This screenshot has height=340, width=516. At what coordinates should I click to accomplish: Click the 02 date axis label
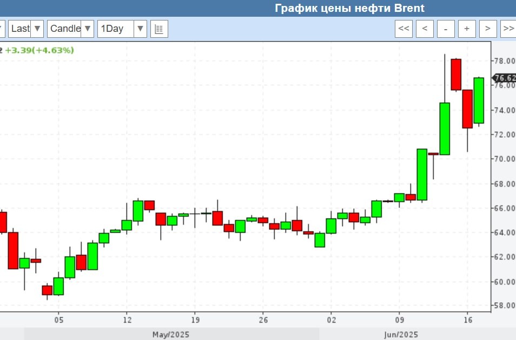(x=332, y=320)
